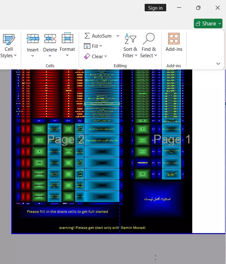Click the Fill down icon
Screen dimensions: 226x264
point(87,46)
